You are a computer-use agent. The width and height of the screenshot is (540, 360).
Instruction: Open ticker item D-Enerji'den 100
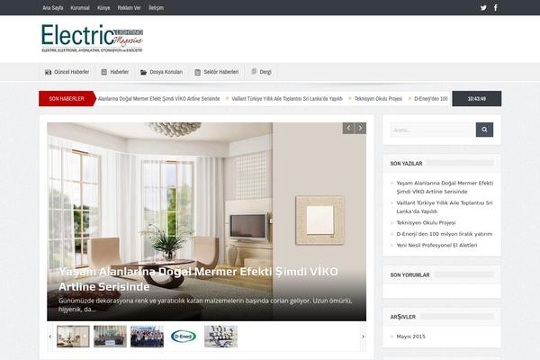(x=431, y=98)
